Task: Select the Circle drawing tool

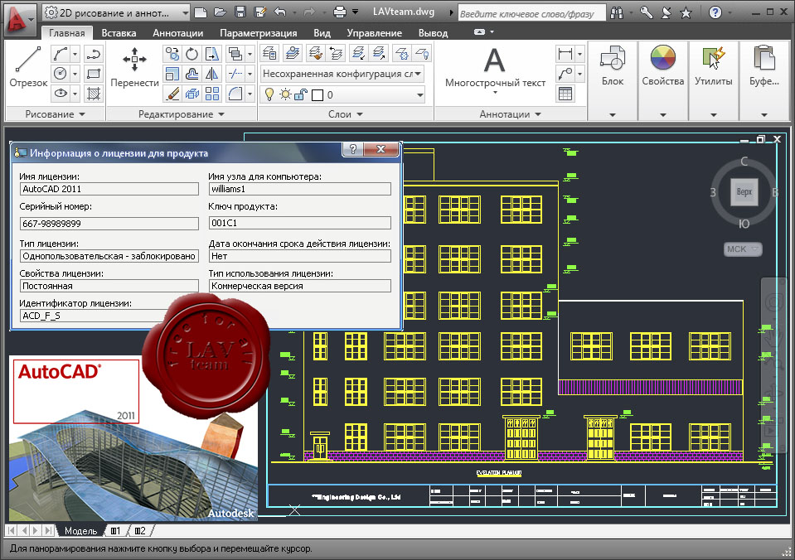Action: (x=61, y=74)
